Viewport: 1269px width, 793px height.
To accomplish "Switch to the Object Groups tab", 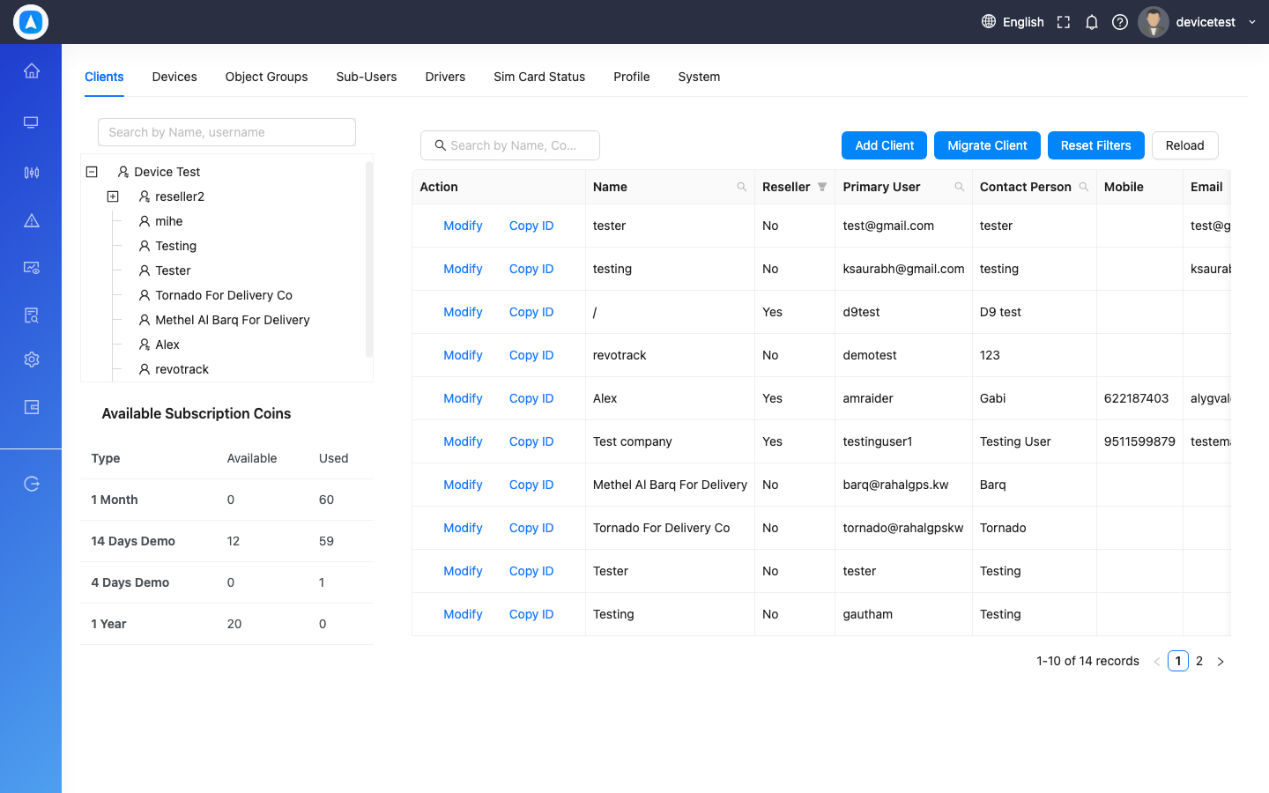I will (x=266, y=77).
